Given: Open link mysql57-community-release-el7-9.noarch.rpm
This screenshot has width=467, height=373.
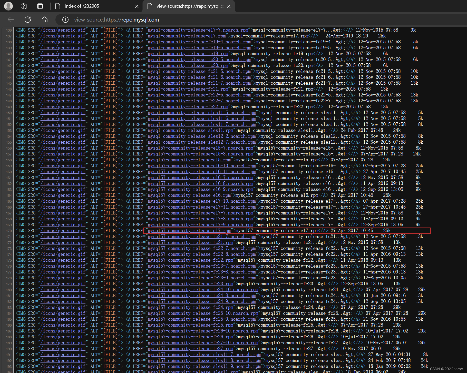Looking at the screenshot, I should pyautogui.click(x=201, y=225).
